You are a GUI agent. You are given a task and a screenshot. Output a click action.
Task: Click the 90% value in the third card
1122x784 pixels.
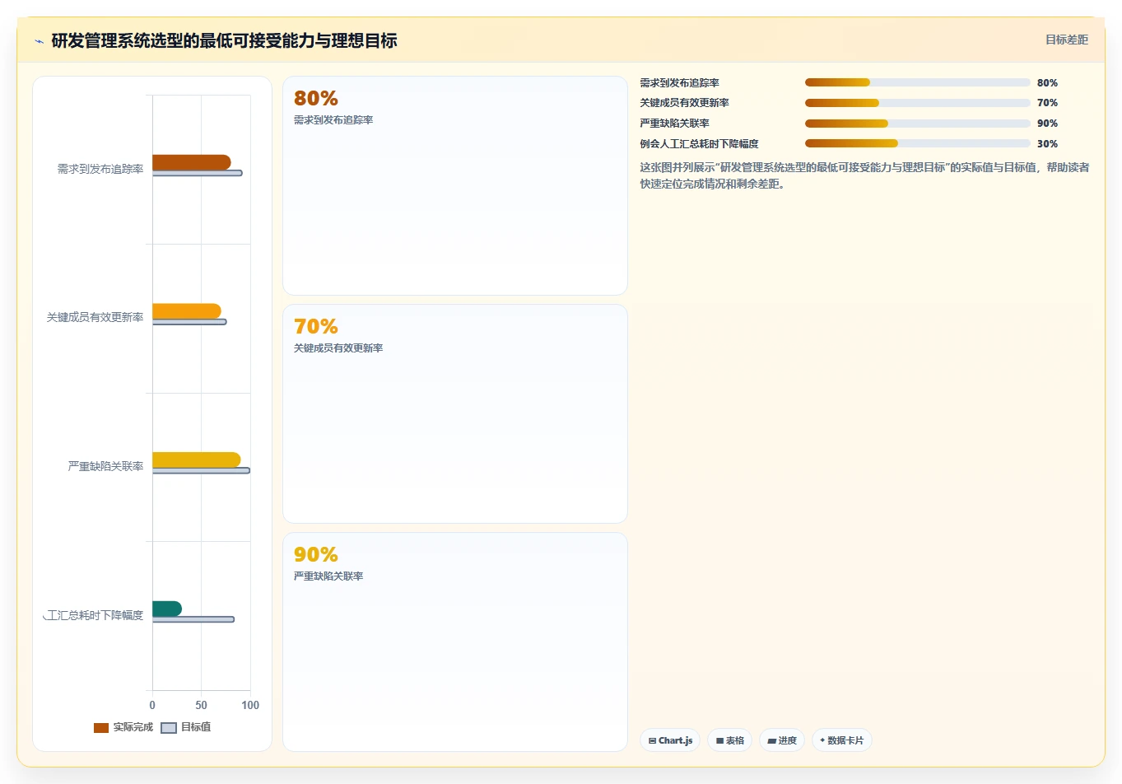click(x=316, y=554)
